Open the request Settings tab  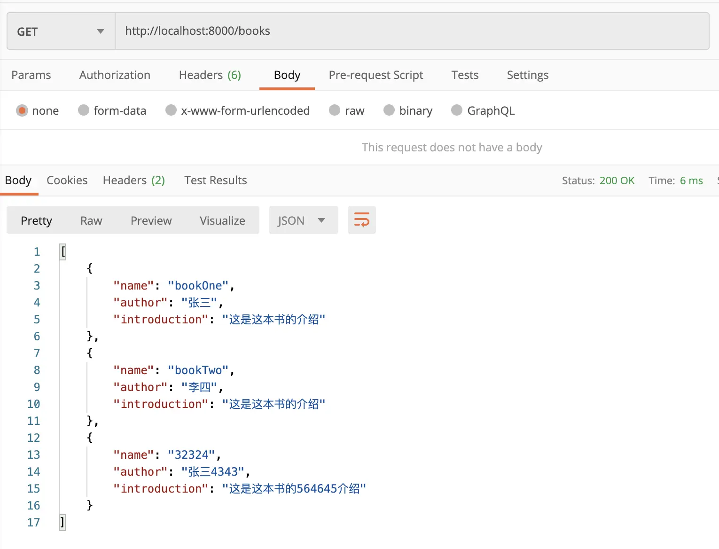pyautogui.click(x=527, y=75)
